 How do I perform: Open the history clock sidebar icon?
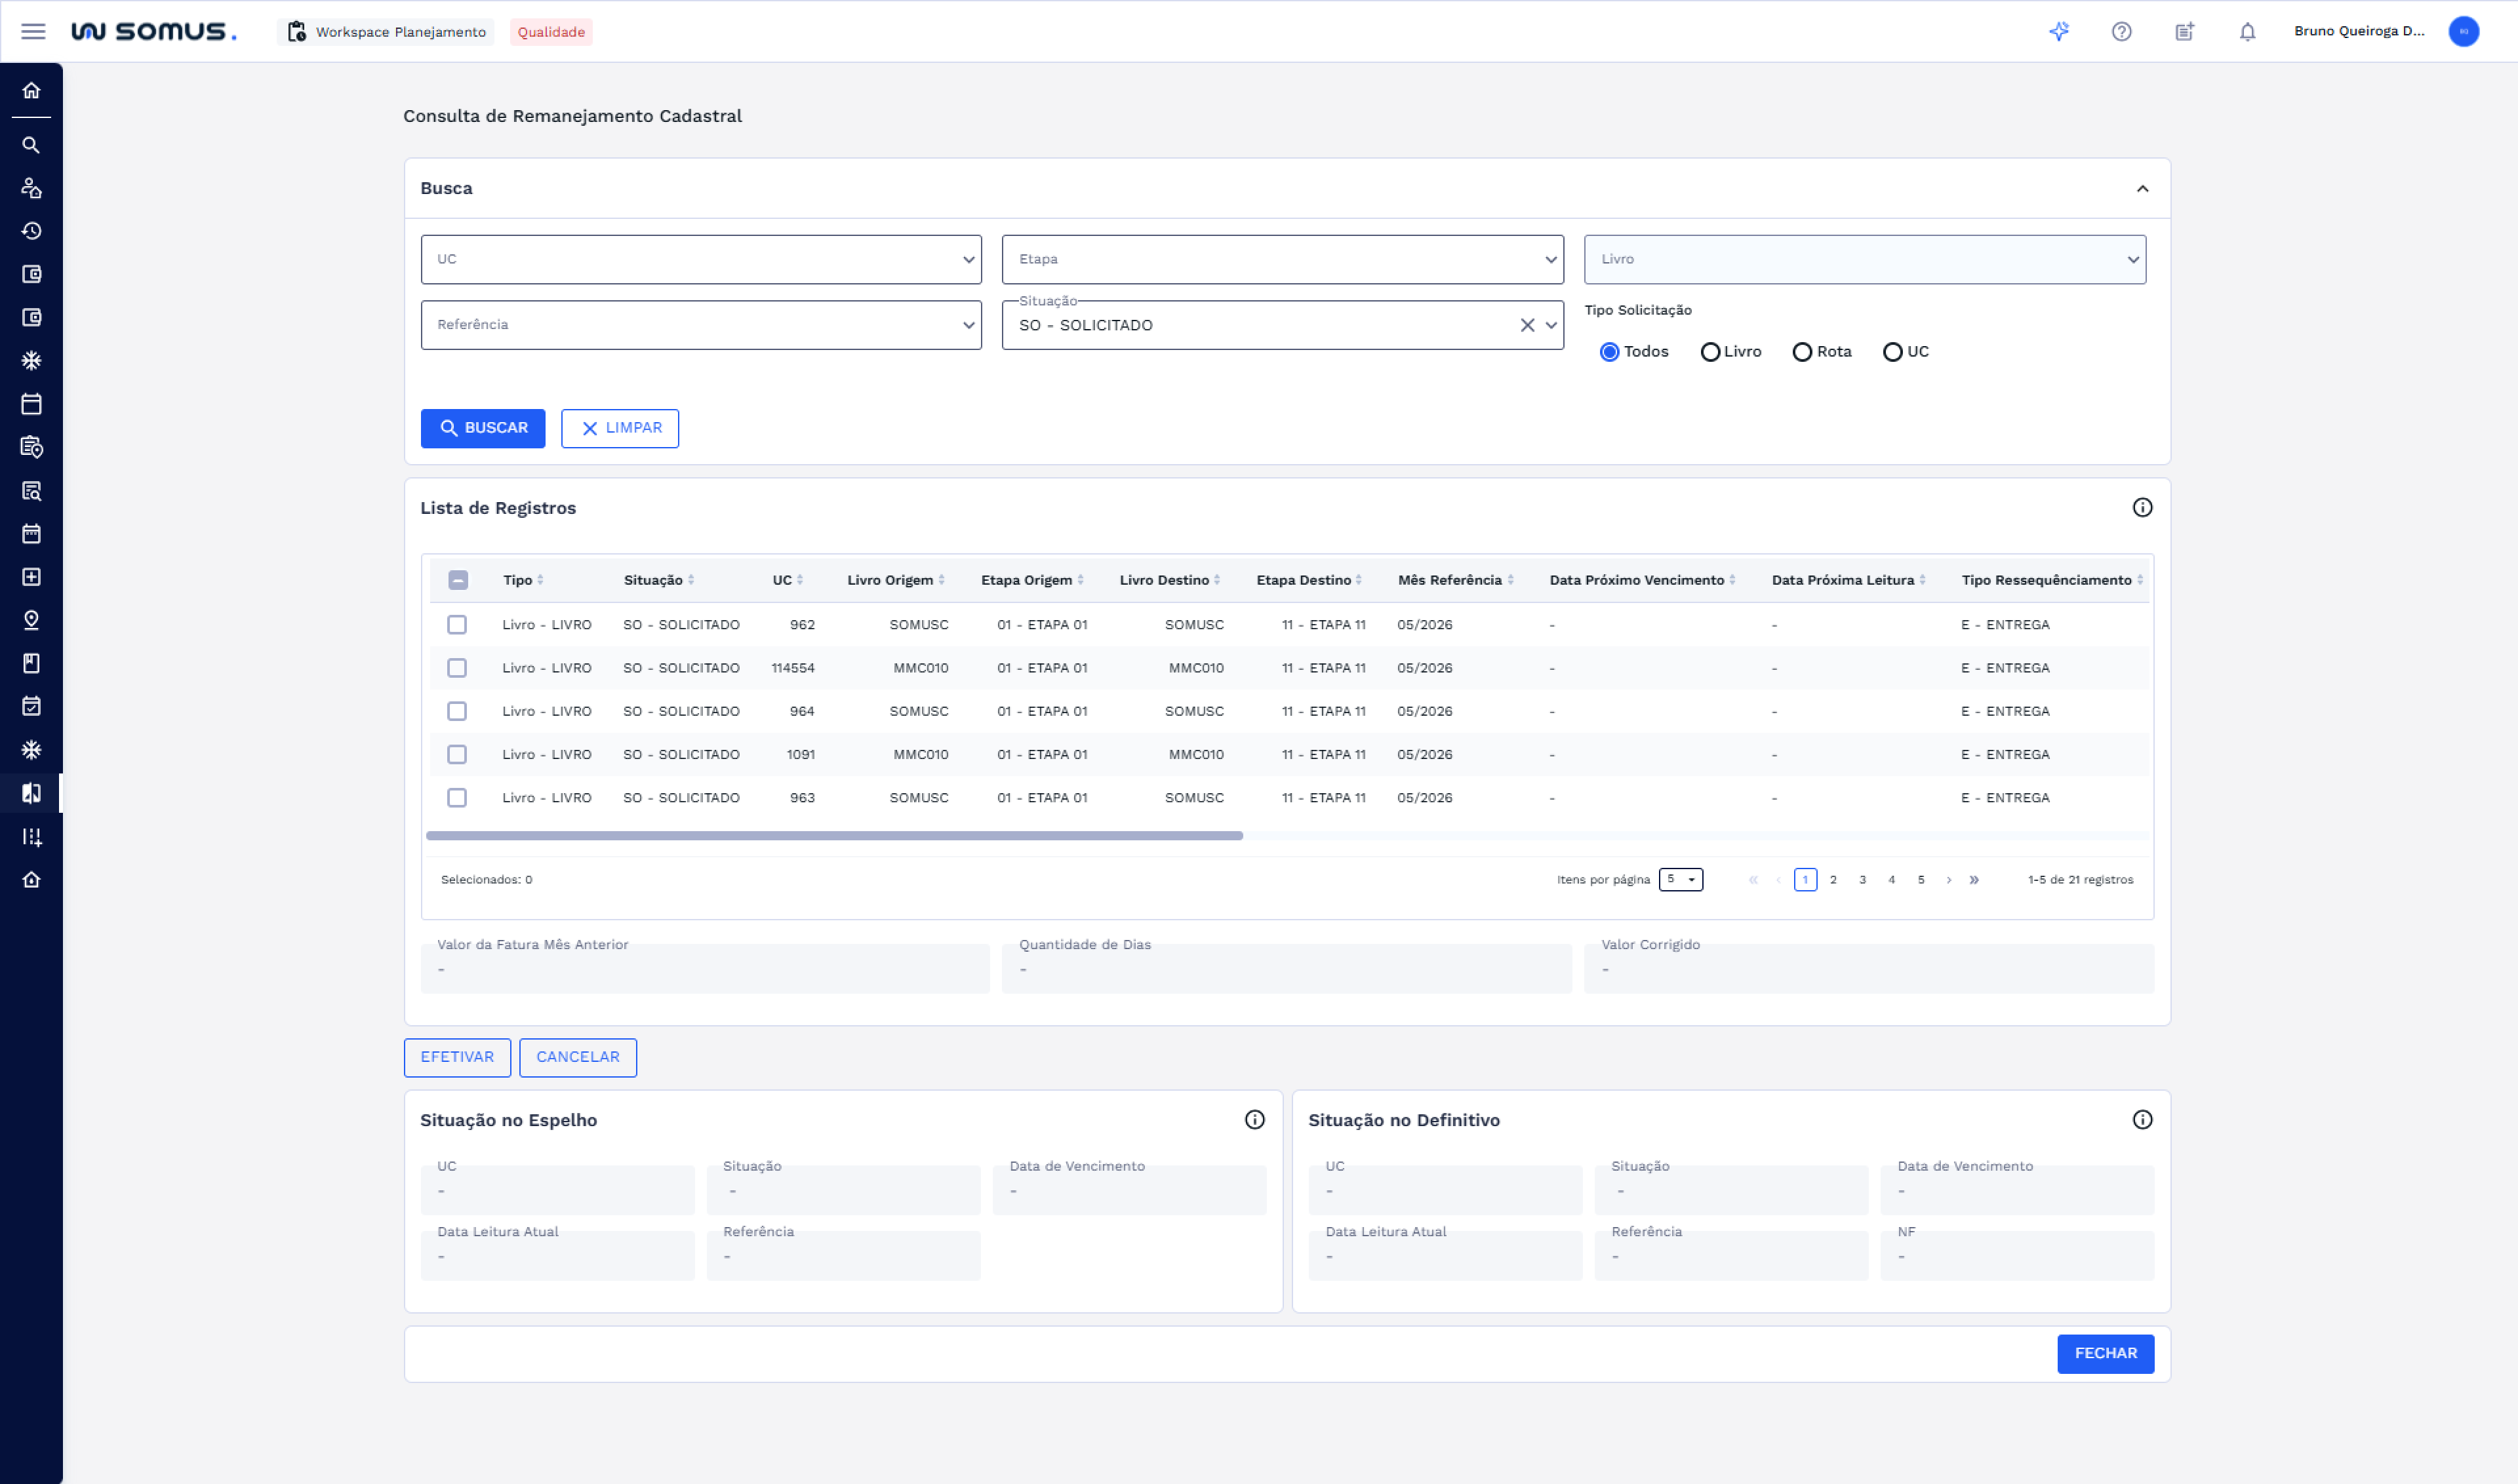31,231
